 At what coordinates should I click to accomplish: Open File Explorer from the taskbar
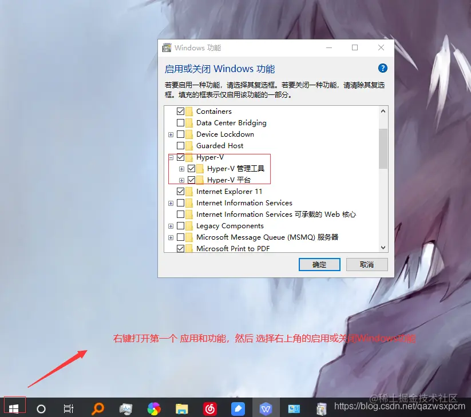pyautogui.click(x=182, y=409)
